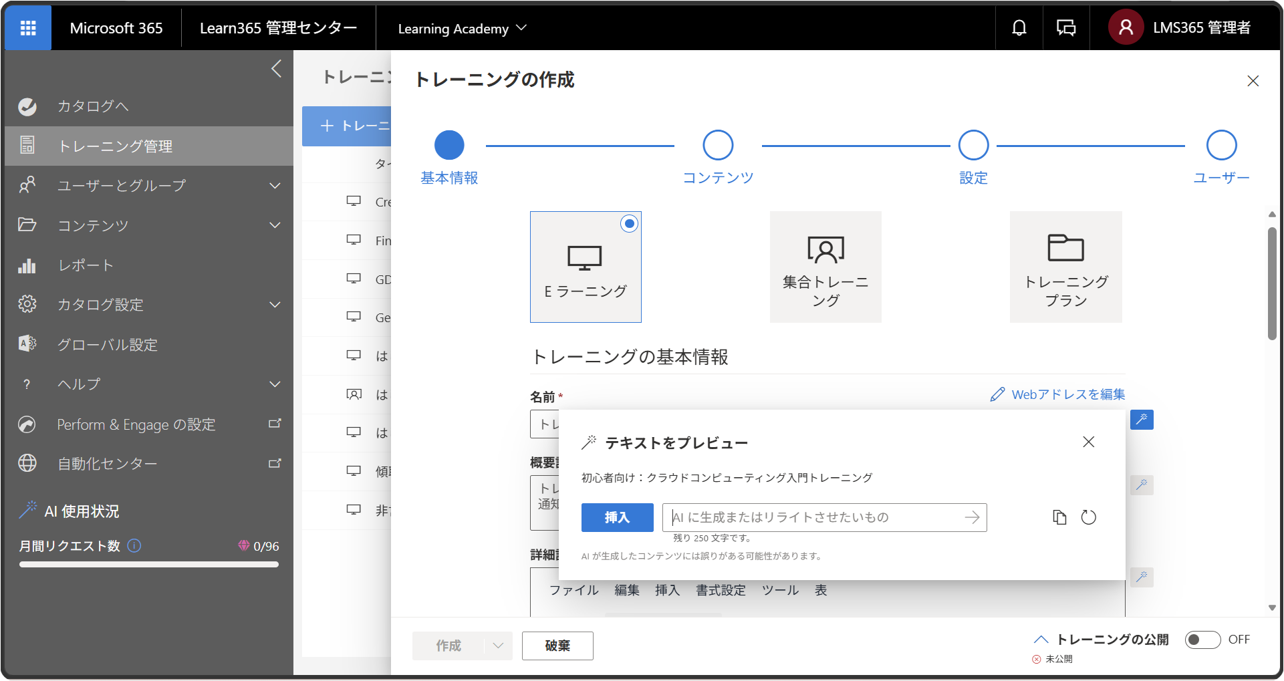Viewport: 1284px width, 681px height.
Task: Open トレーニング管理 in the sidebar
Action: click(x=149, y=146)
